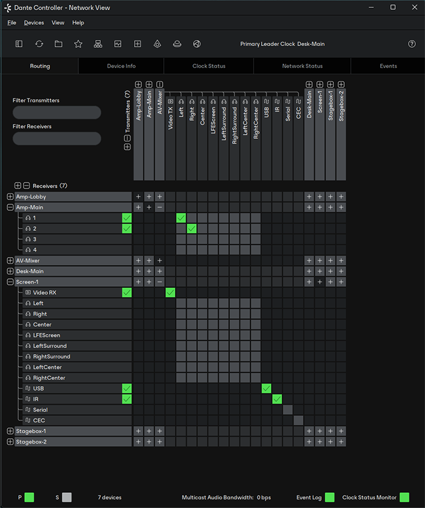Select the Left transmitter channel column header
This screenshot has height=508, width=425.
pyautogui.click(x=181, y=138)
